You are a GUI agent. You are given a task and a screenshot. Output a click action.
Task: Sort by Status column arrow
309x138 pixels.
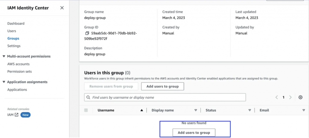click(250, 110)
